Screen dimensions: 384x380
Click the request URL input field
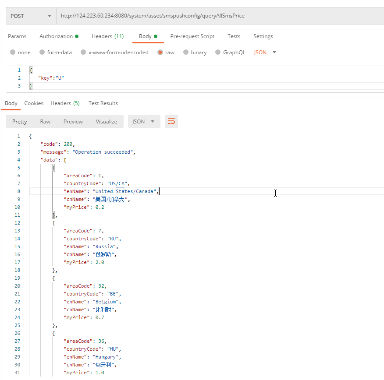219,16
